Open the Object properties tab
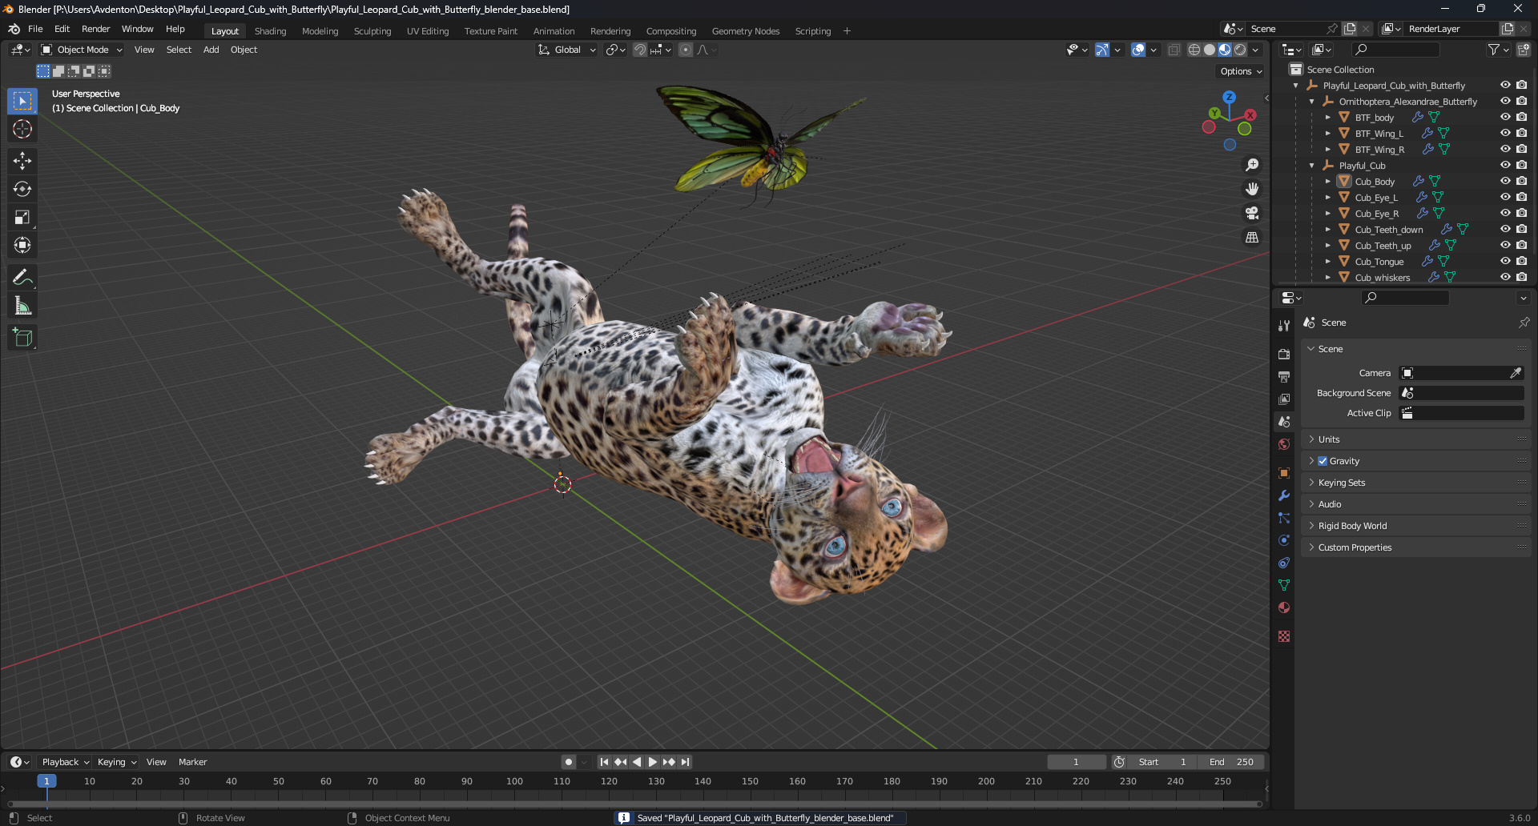Image resolution: width=1538 pixels, height=826 pixels. (1284, 473)
